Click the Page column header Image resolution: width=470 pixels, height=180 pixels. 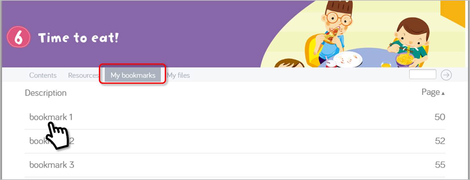[x=431, y=92]
